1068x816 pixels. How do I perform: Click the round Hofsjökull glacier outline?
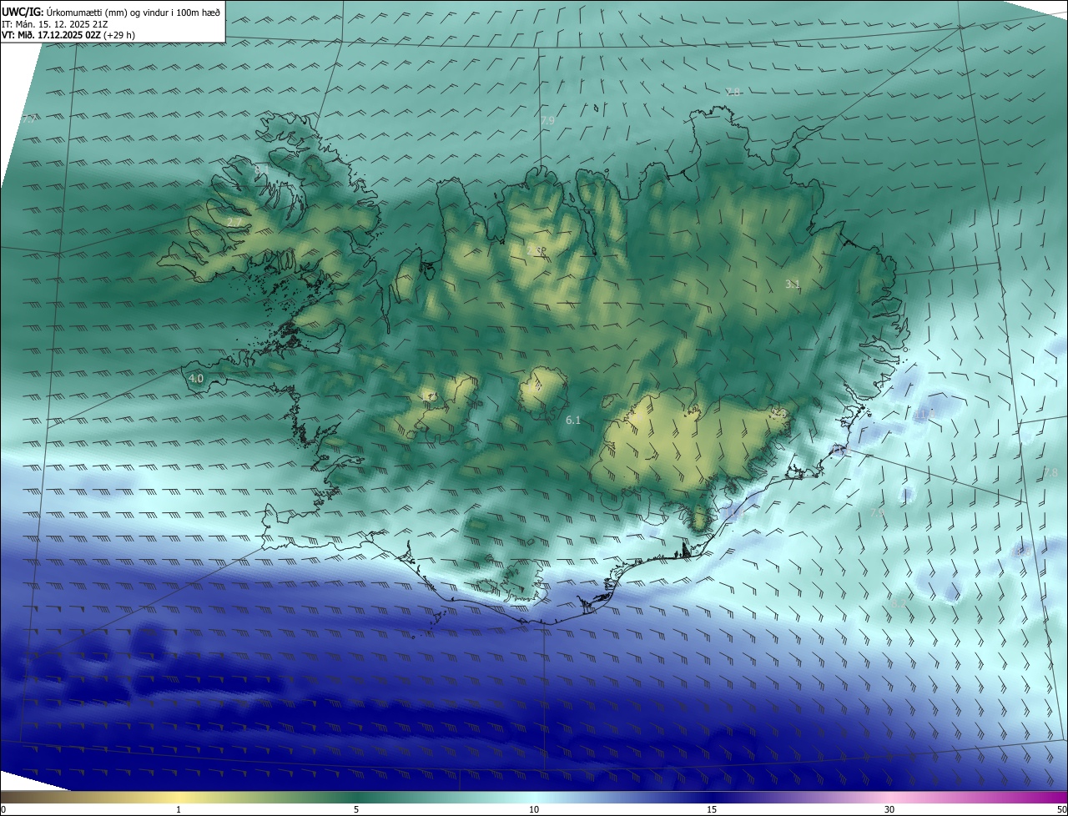point(542,391)
